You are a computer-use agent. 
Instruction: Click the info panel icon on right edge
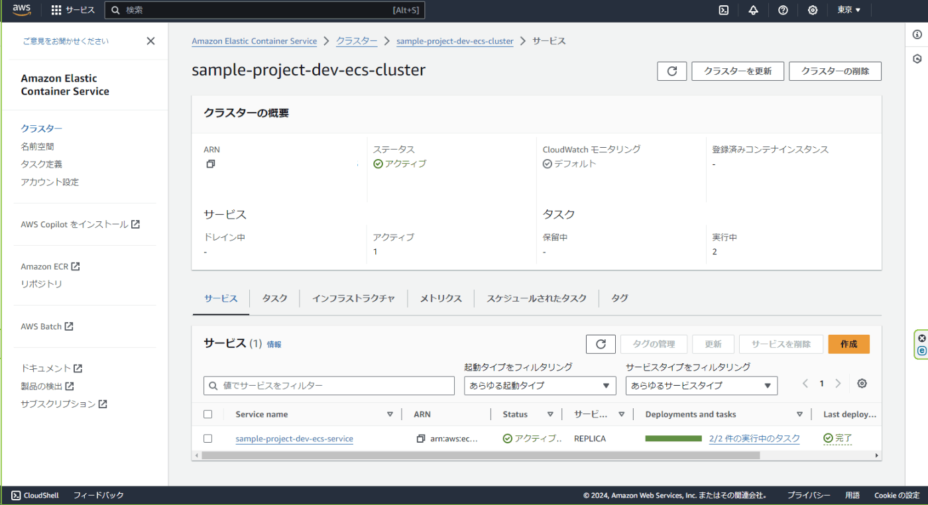(x=917, y=34)
